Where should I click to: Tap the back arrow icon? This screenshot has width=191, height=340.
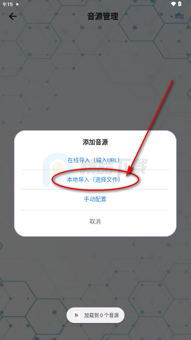click(x=13, y=16)
